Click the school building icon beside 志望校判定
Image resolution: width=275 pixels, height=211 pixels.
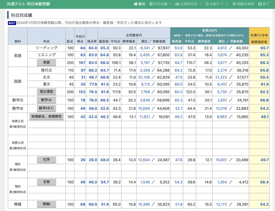[177, 4]
